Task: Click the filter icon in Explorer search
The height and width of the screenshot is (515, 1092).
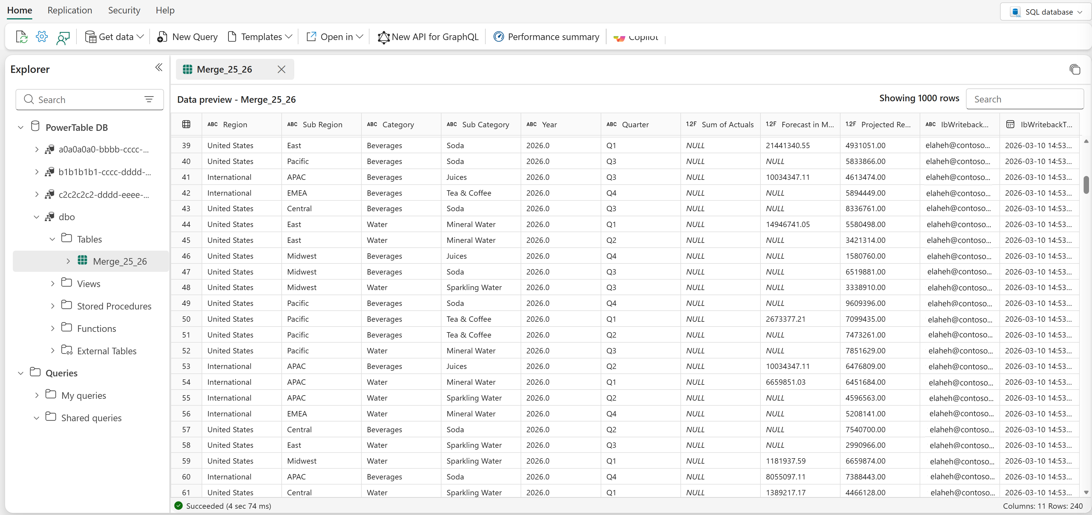Action: (x=149, y=99)
